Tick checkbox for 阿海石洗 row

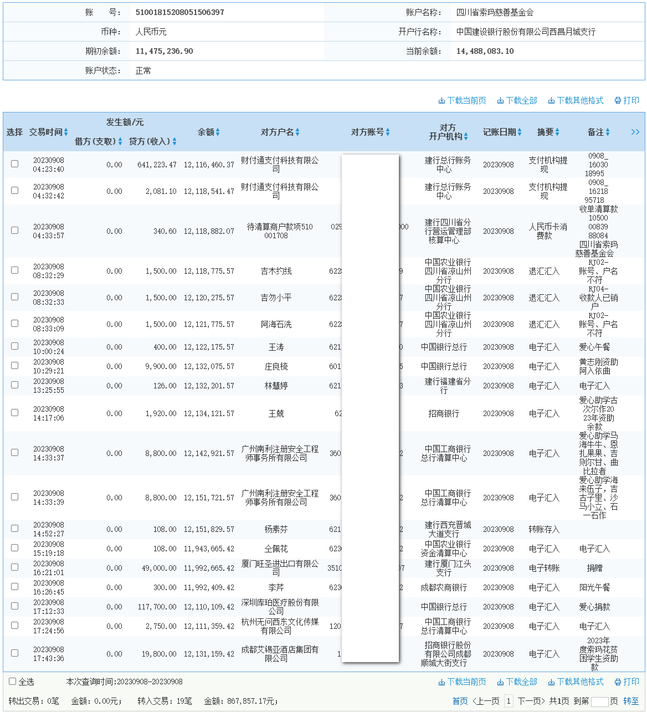coord(15,324)
